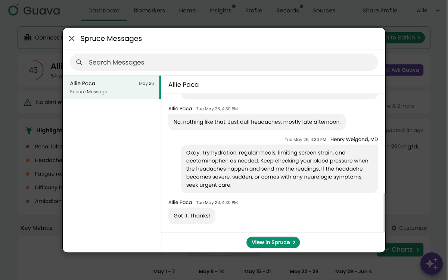Click the building connect icon

coord(27,37)
